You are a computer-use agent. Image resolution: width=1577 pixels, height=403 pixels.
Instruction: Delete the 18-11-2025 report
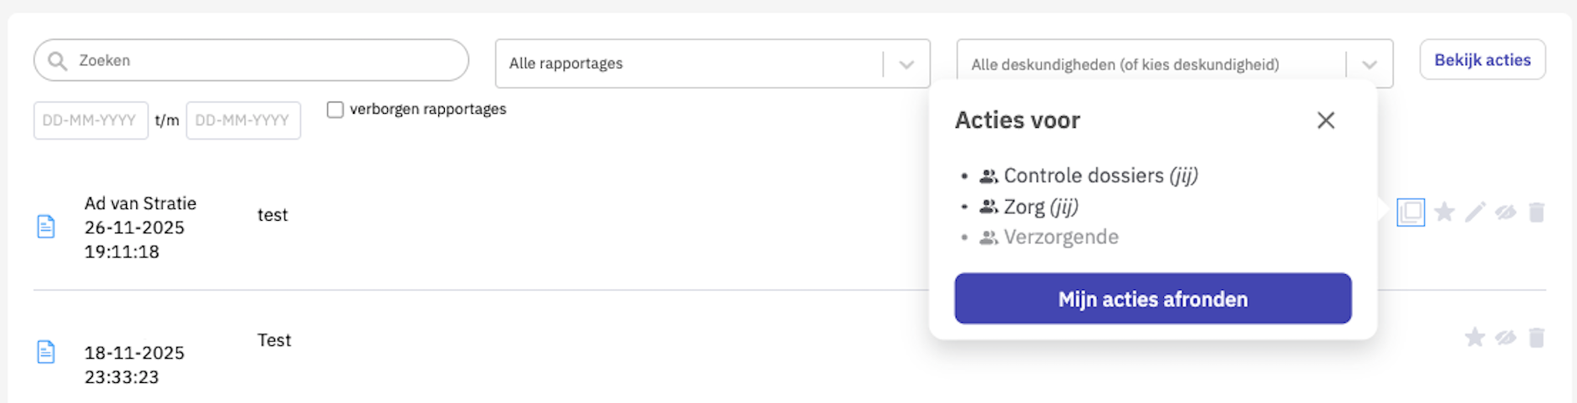click(1537, 338)
